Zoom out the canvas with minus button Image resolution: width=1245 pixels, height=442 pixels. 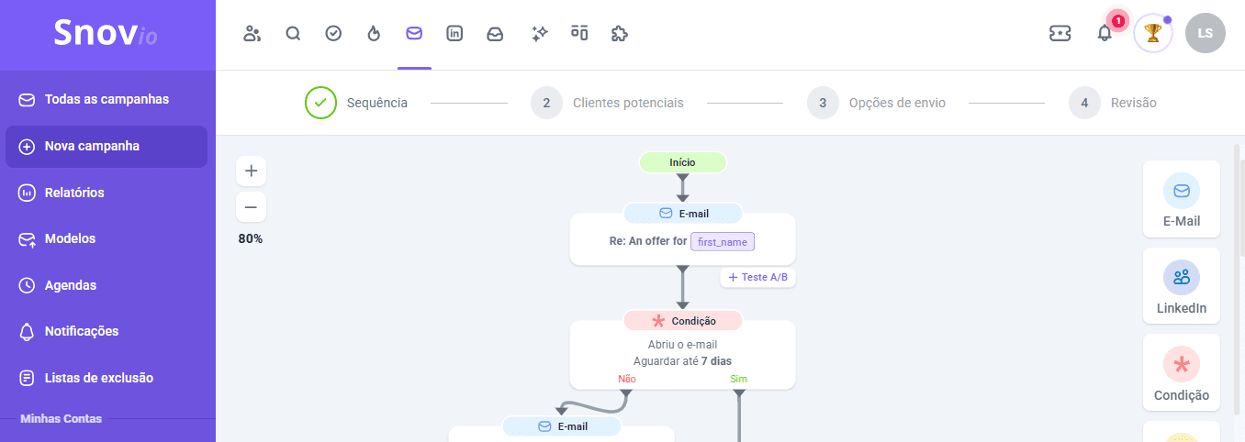(x=252, y=206)
